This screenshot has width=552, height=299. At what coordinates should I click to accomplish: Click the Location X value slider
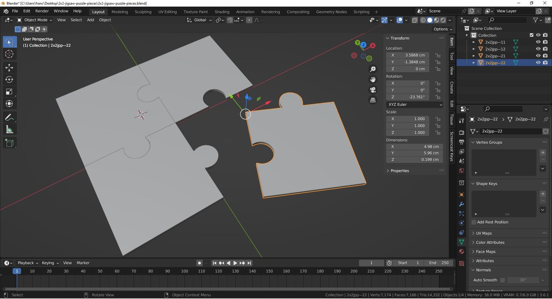click(x=408, y=55)
